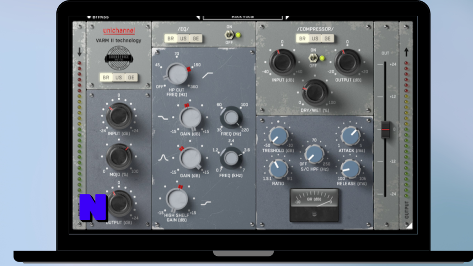473x266 pixels.
Task: Click the OUTPUT label under the right meter
Action: tap(406, 210)
